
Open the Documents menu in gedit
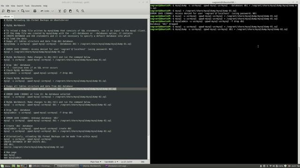click(x=36, y=6)
